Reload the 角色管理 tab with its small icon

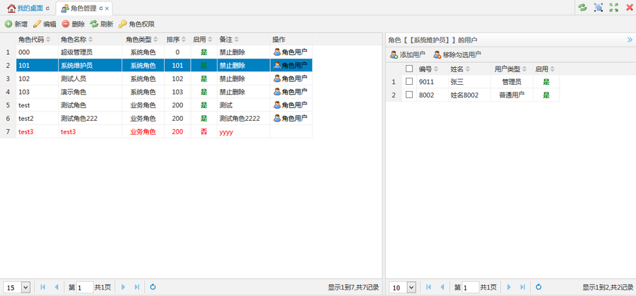101,8
